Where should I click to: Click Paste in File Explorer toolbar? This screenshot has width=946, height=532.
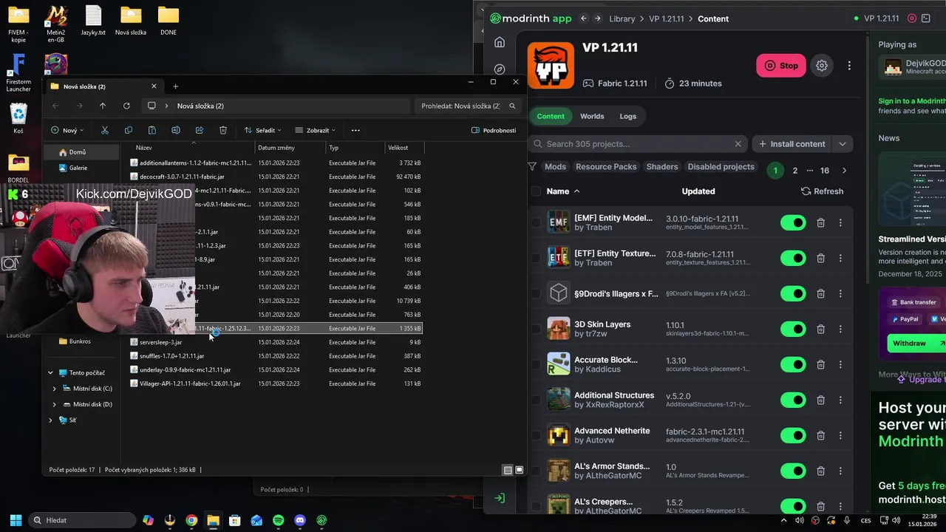tap(152, 130)
